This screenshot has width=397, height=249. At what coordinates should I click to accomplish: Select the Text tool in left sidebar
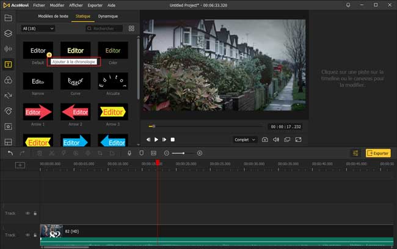(x=8, y=64)
